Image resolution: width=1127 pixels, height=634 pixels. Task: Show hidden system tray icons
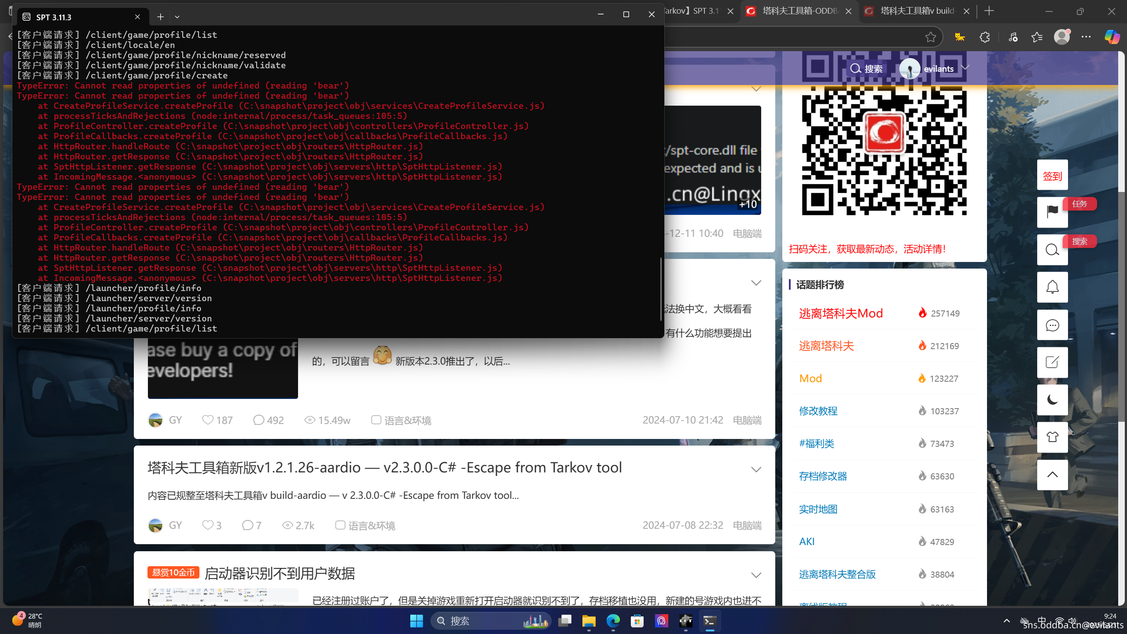pyautogui.click(x=1006, y=621)
